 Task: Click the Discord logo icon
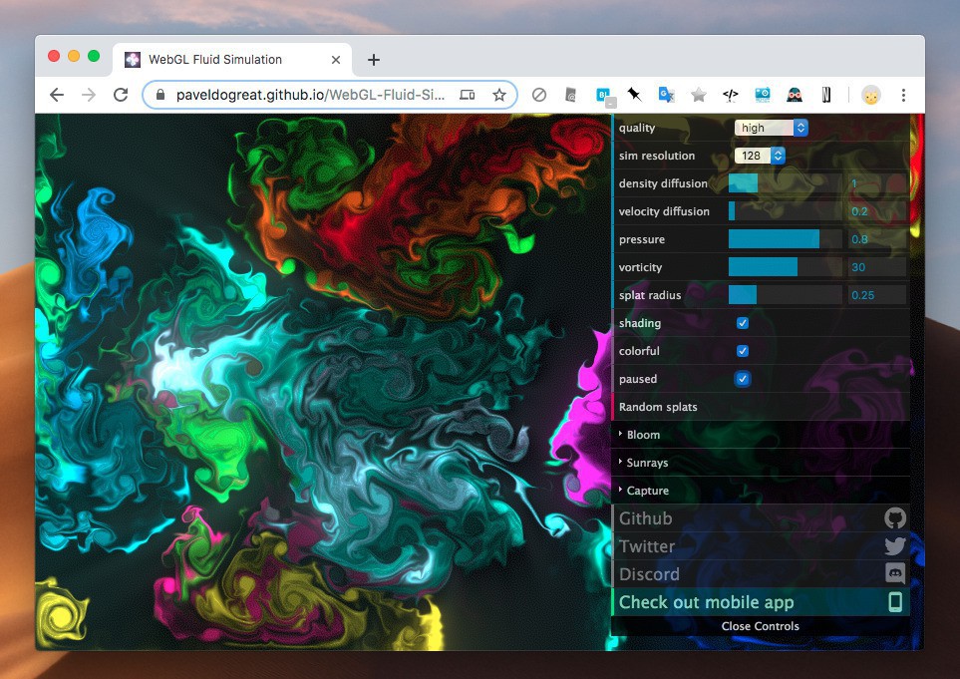pos(895,574)
